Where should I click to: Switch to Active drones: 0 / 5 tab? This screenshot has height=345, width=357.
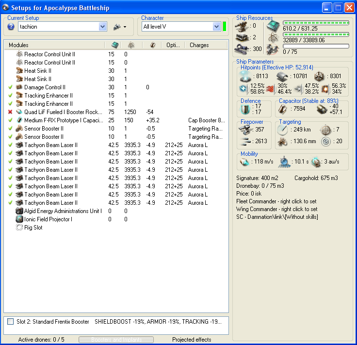tap(41, 340)
